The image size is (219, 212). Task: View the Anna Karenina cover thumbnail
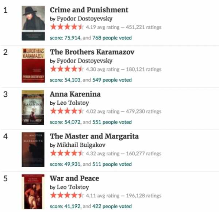point(33,107)
